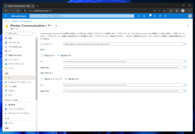This screenshot has height=134, width=195.
Task: Click the sidebar scroll down arrow
Action: point(36,130)
